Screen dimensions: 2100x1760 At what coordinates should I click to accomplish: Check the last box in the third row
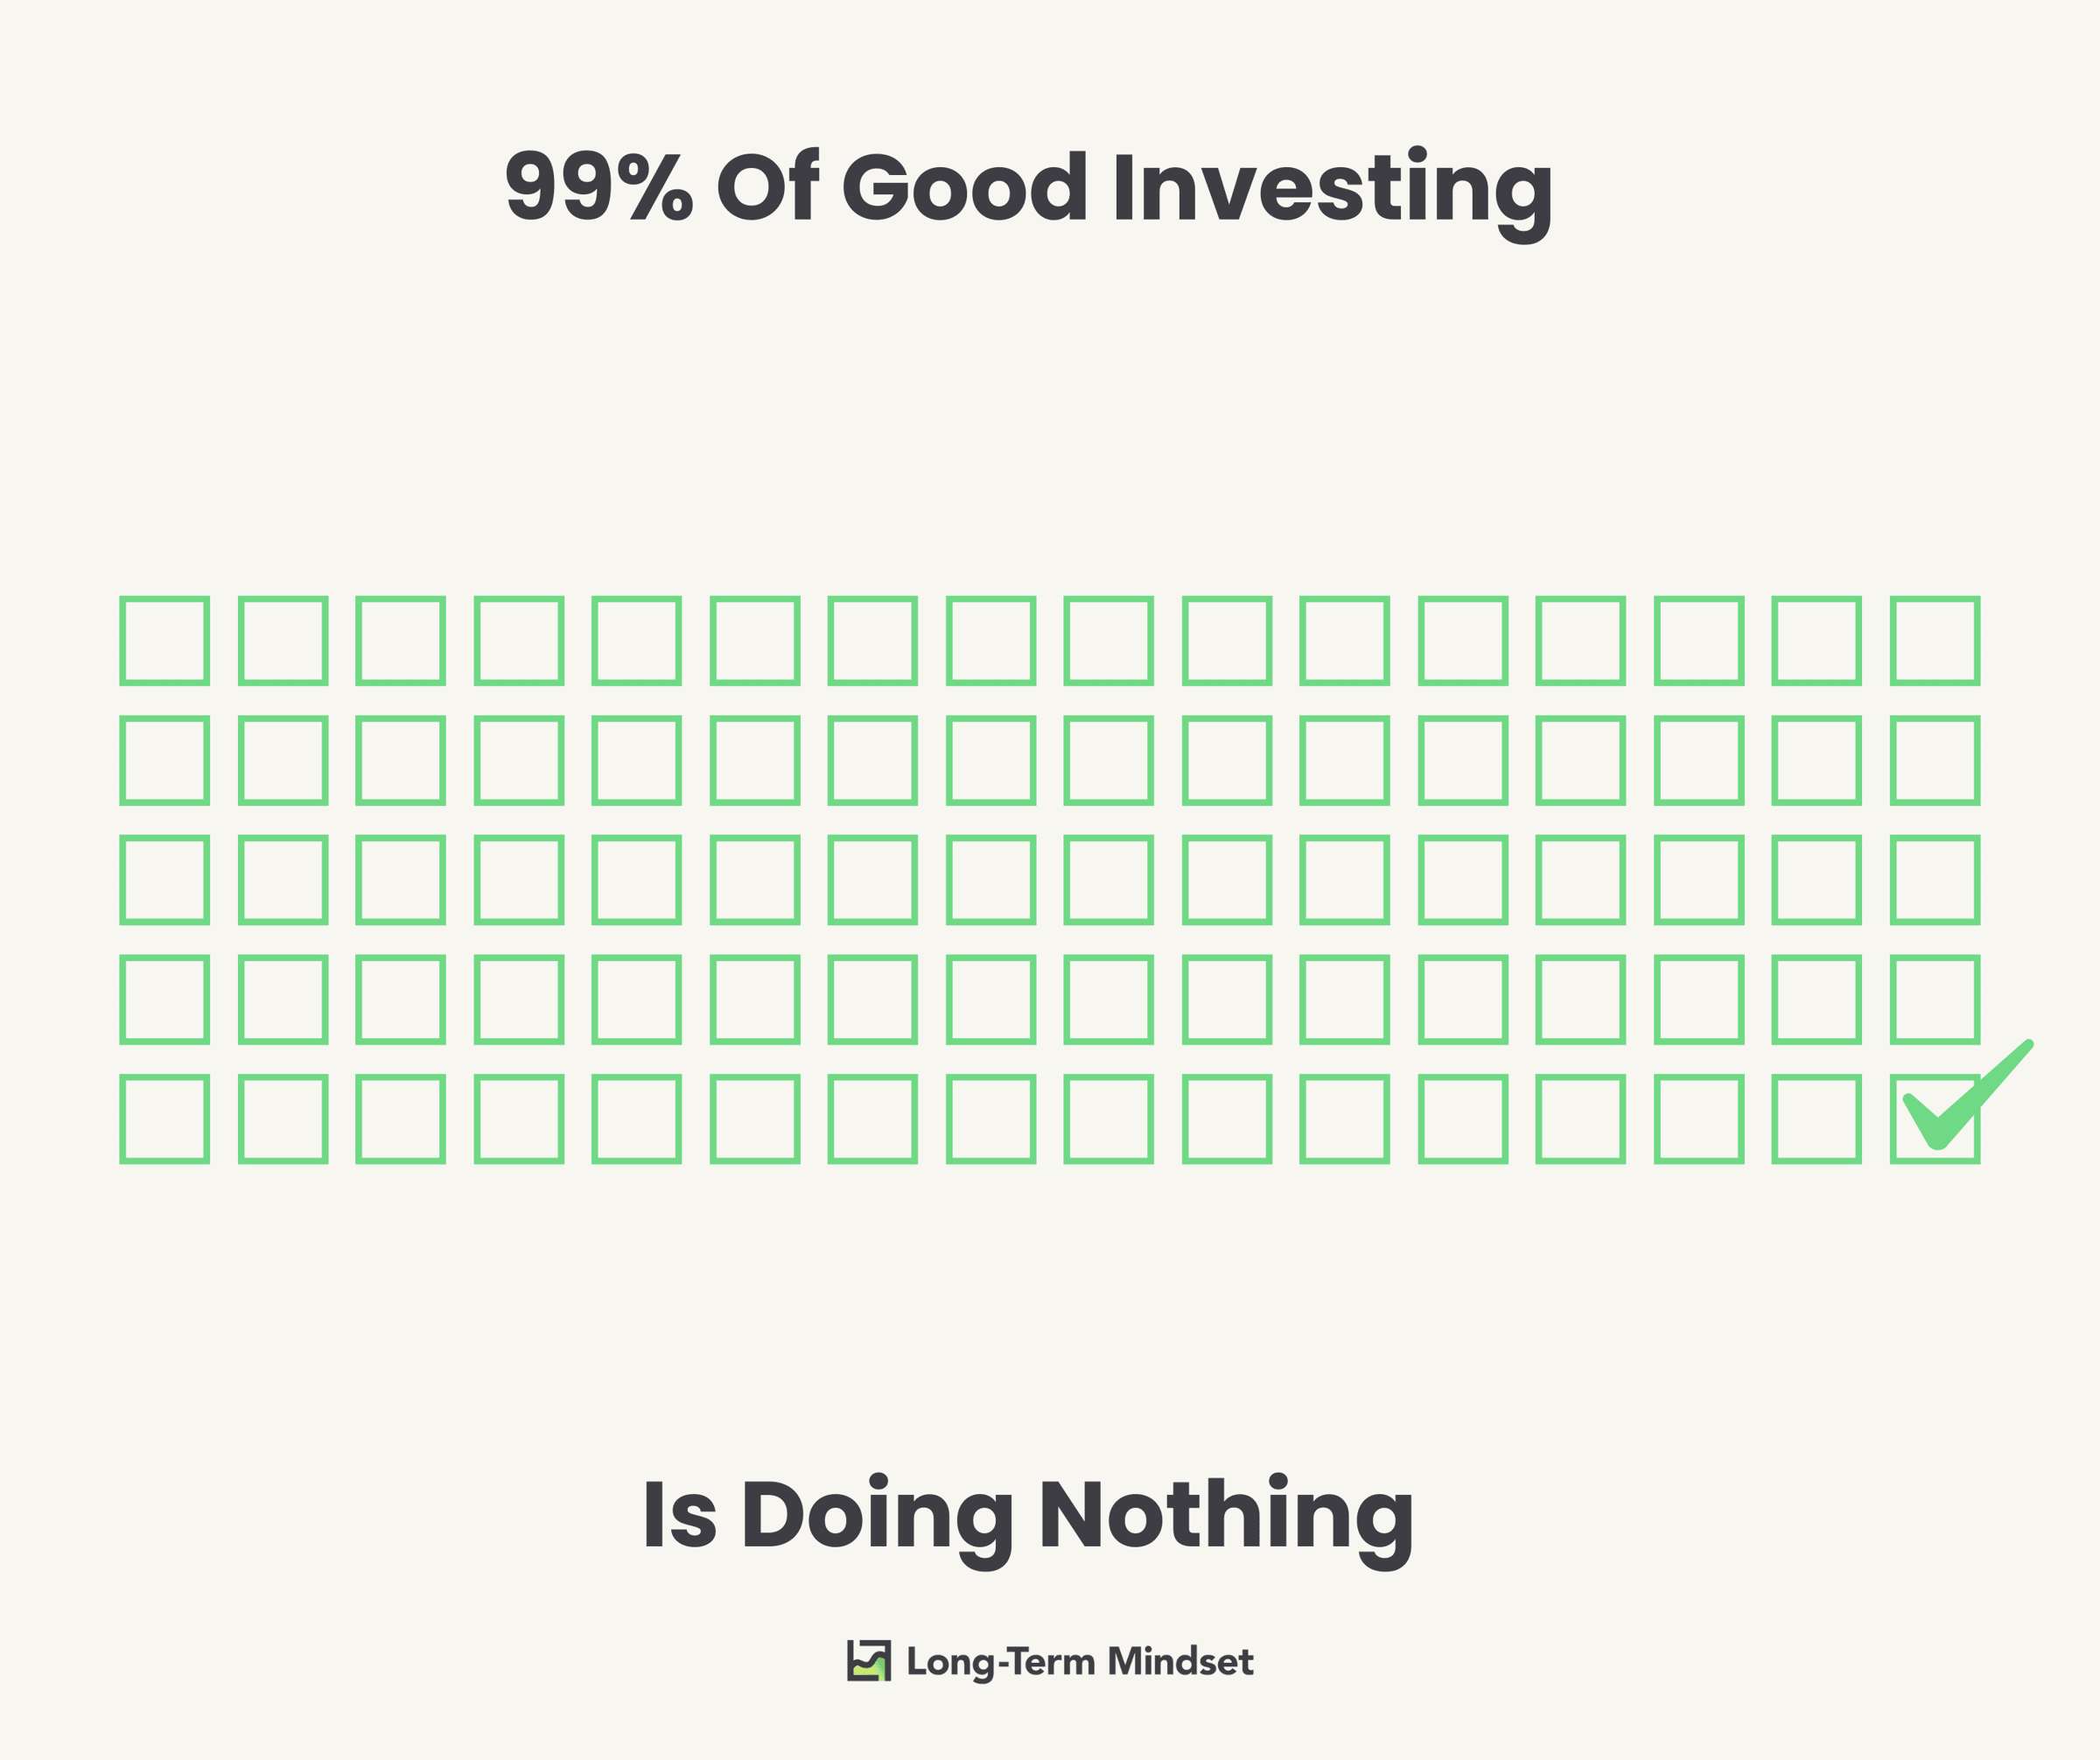point(1935,880)
